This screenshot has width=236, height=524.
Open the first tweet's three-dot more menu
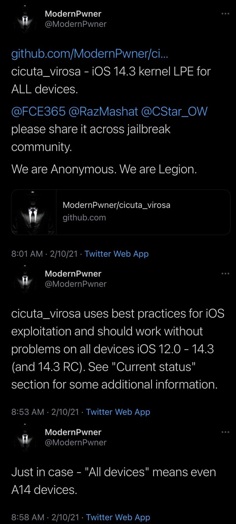(x=225, y=14)
